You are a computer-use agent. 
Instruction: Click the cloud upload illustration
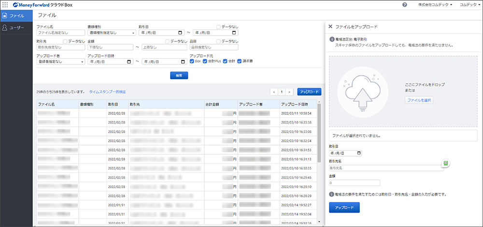point(362,93)
